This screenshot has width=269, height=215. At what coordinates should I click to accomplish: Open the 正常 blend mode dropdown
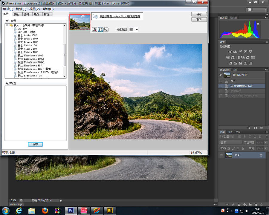coord(231,142)
